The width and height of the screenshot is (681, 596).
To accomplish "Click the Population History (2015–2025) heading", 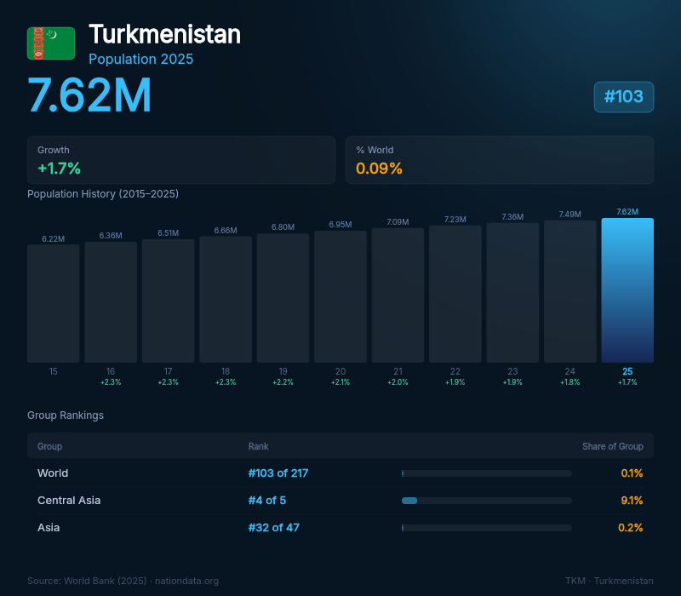I will [103, 194].
